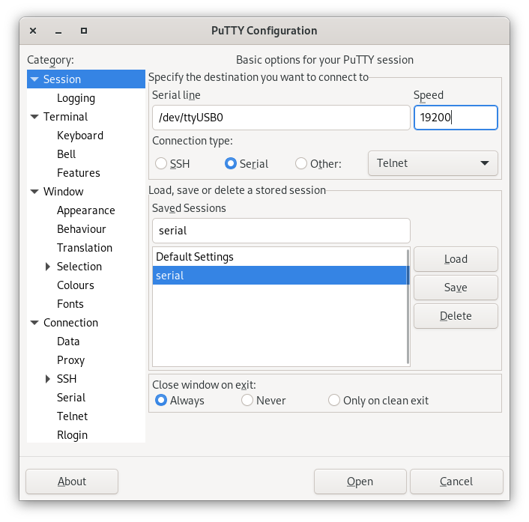The height and width of the screenshot is (522, 529).
Task: Expand the Selection category tree node
Action: point(48,267)
